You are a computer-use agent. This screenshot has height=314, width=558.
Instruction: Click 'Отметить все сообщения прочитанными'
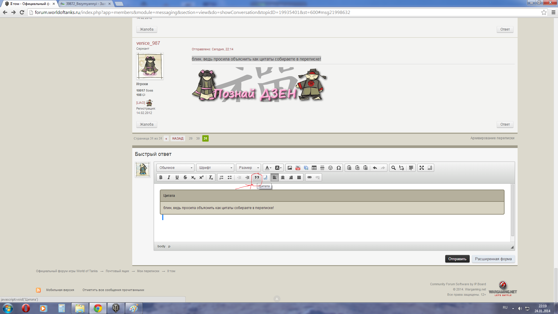113,290
